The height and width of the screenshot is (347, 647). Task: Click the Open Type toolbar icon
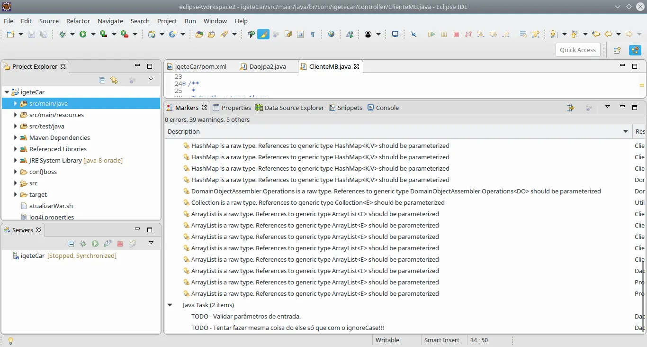(199, 34)
